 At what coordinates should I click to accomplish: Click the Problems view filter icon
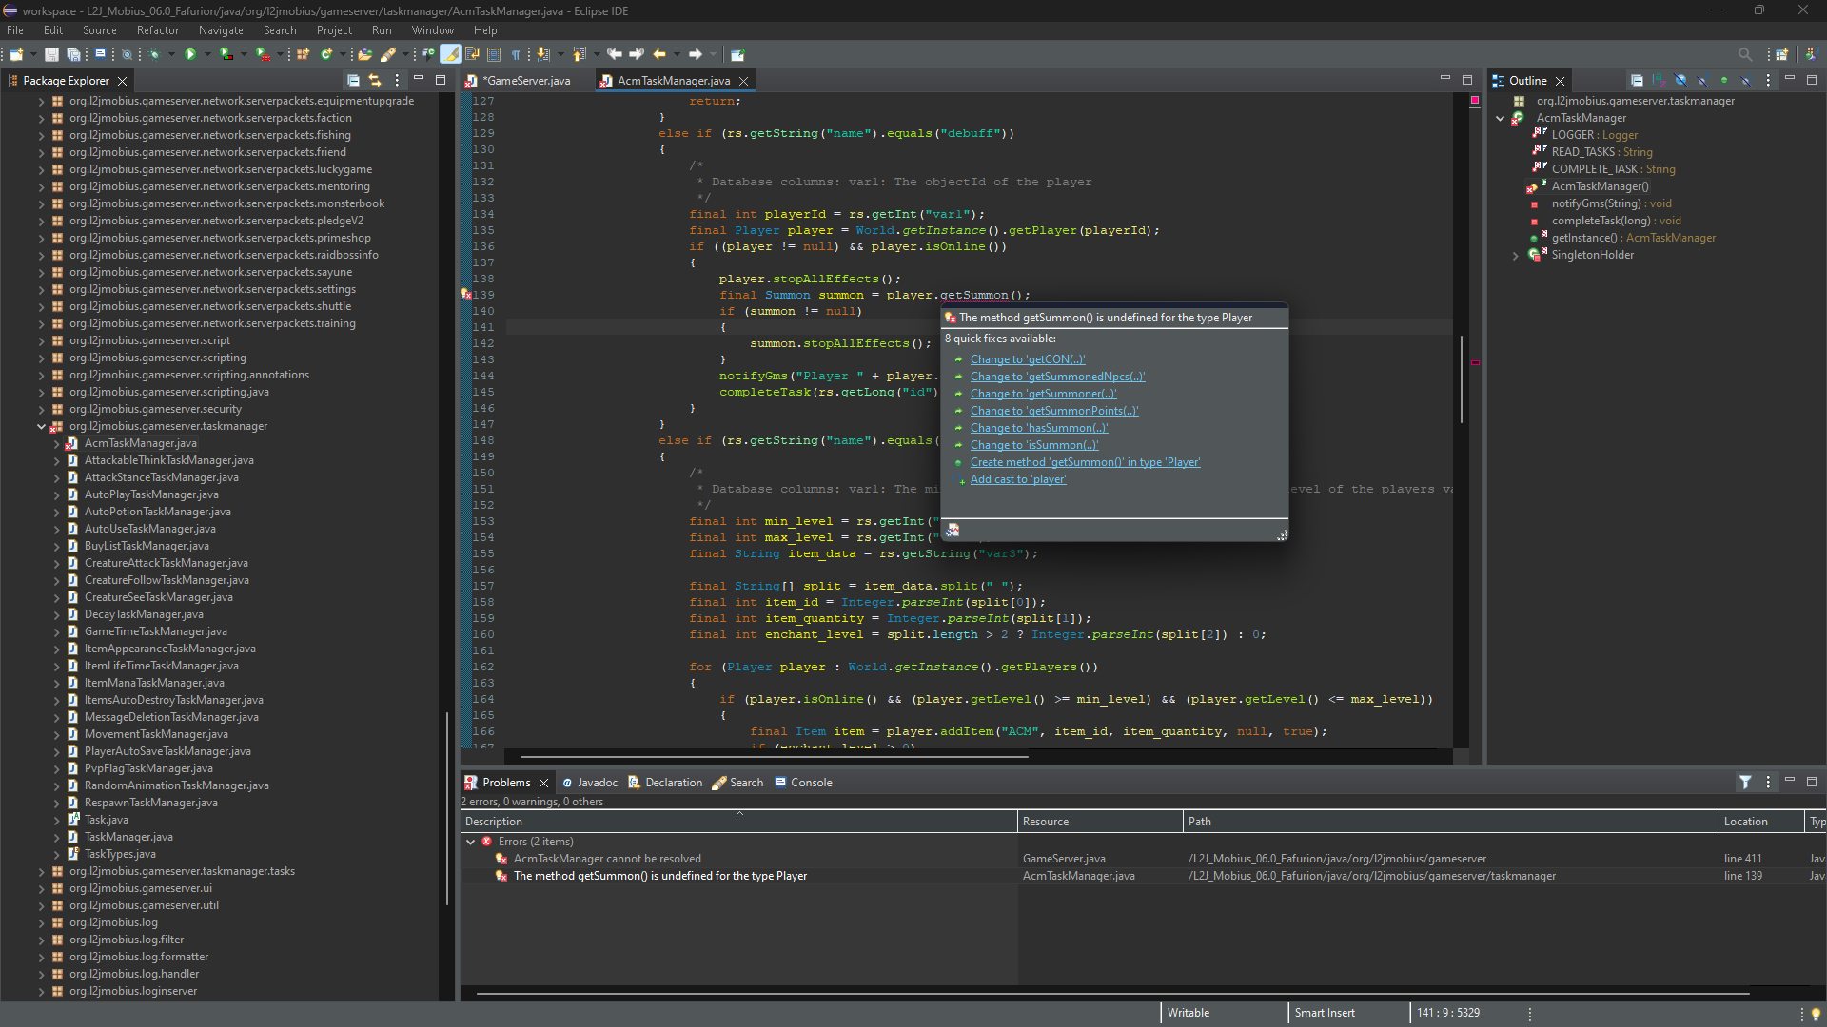[x=1745, y=783]
